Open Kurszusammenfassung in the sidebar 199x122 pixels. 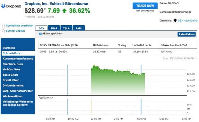point(18,58)
